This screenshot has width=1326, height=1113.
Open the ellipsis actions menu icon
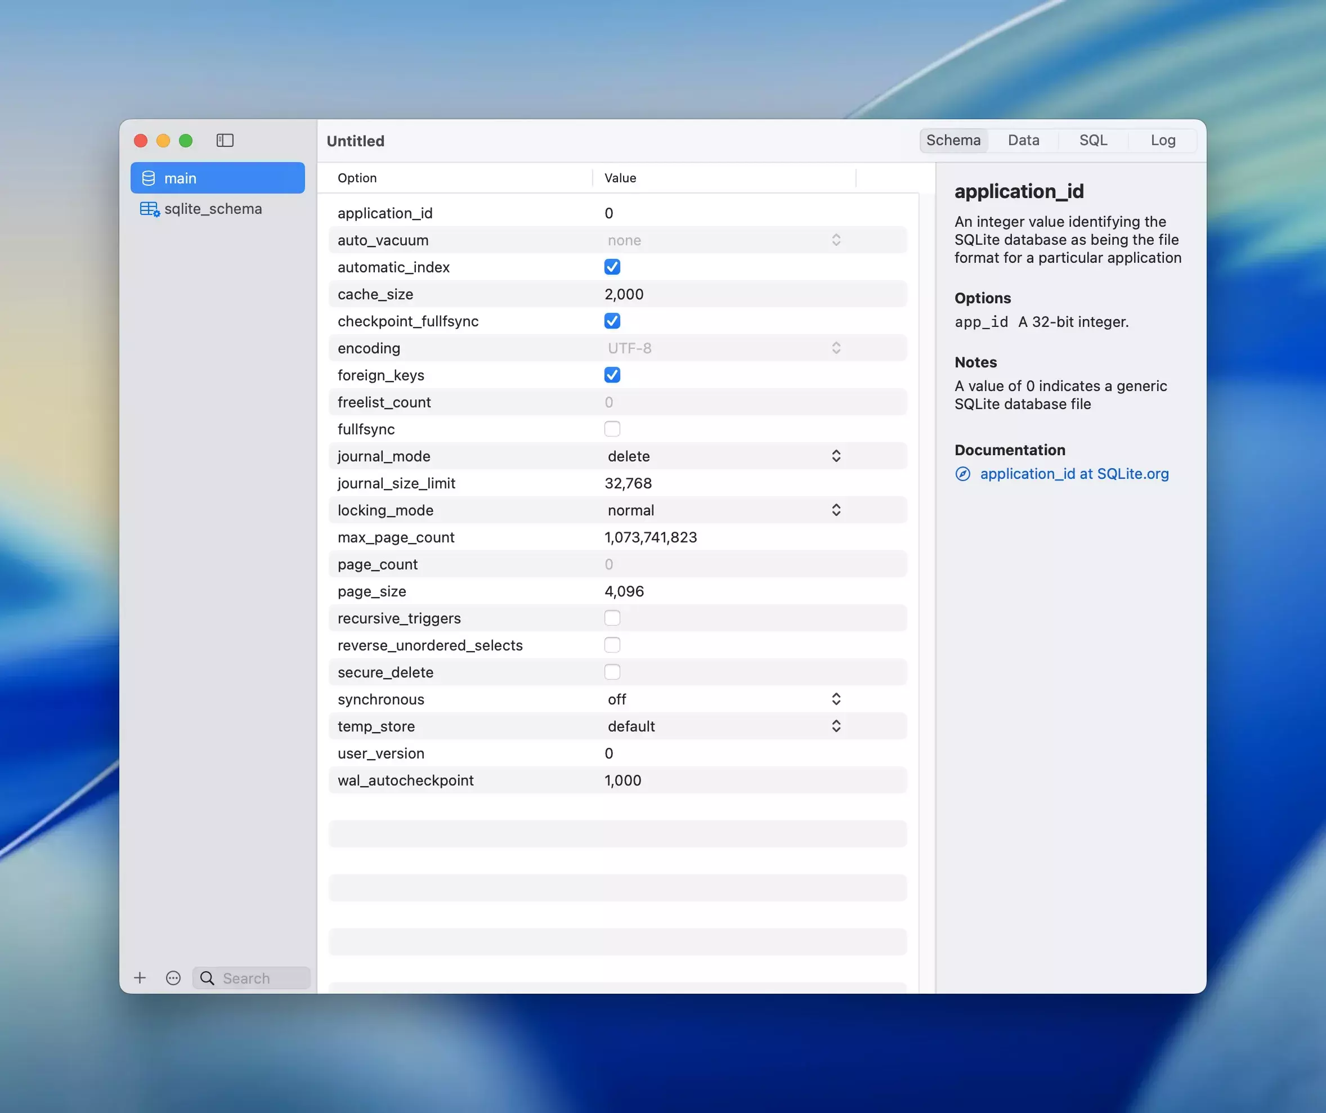[173, 978]
